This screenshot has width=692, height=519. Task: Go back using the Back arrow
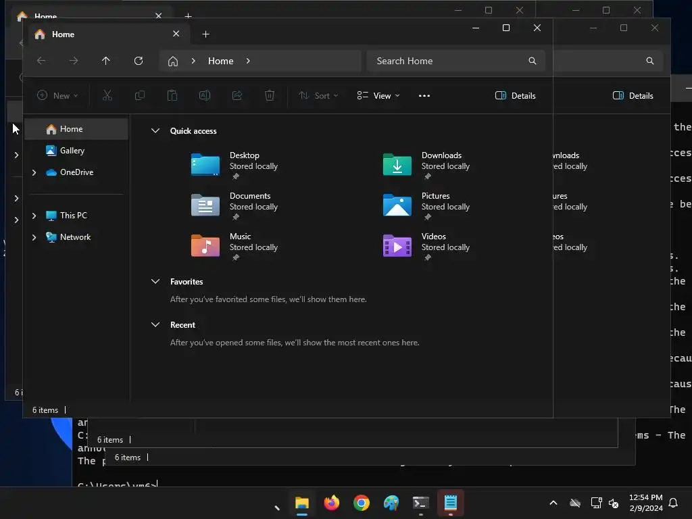pyautogui.click(x=41, y=61)
